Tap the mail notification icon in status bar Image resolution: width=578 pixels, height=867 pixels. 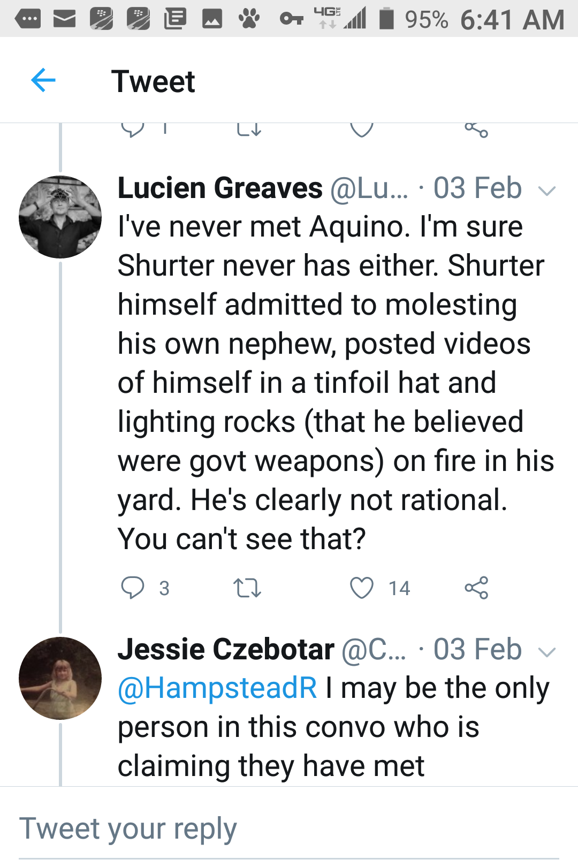point(64,20)
